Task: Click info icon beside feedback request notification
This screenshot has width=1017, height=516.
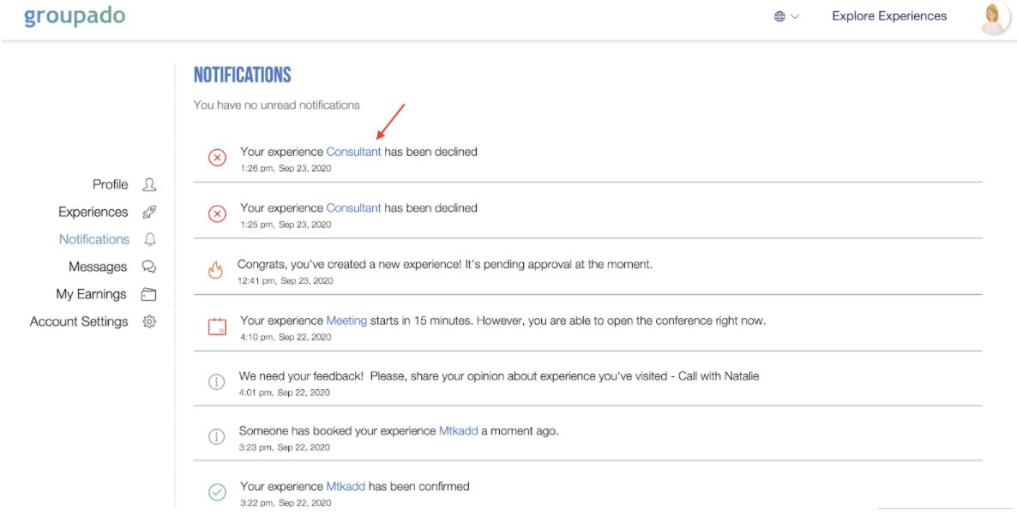Action: 216,381
